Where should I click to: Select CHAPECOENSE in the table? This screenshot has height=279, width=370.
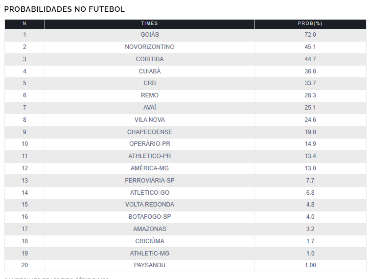tap(150, 132)
